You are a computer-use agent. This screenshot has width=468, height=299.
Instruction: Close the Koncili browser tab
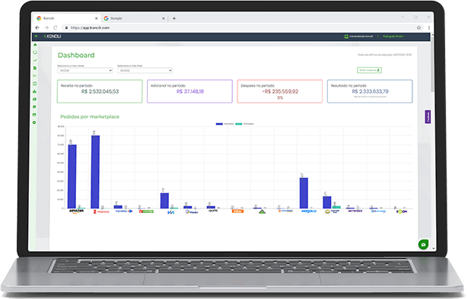coord(96,18)
